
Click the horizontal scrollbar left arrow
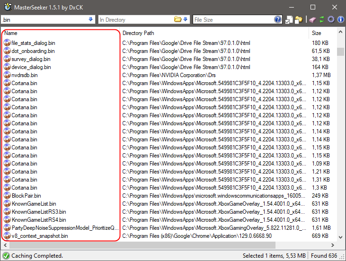(x=5, y=245)
